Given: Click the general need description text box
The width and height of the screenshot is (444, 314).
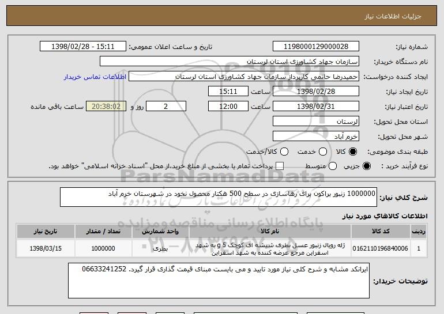Looking at the screenshot, I should (x=219, y=197).
